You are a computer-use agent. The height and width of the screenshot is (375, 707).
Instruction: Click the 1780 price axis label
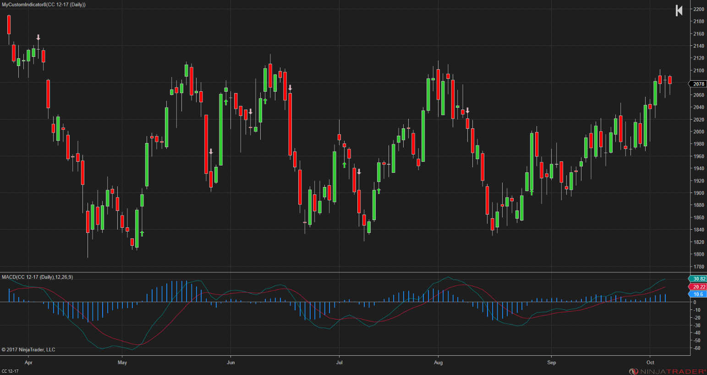[699, 266]
